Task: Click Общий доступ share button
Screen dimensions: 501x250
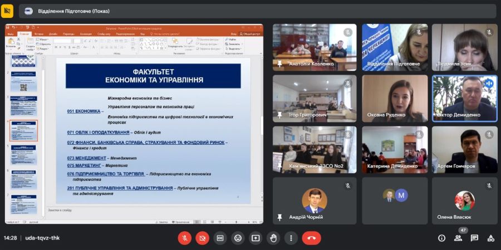Action: coord(250,34)
